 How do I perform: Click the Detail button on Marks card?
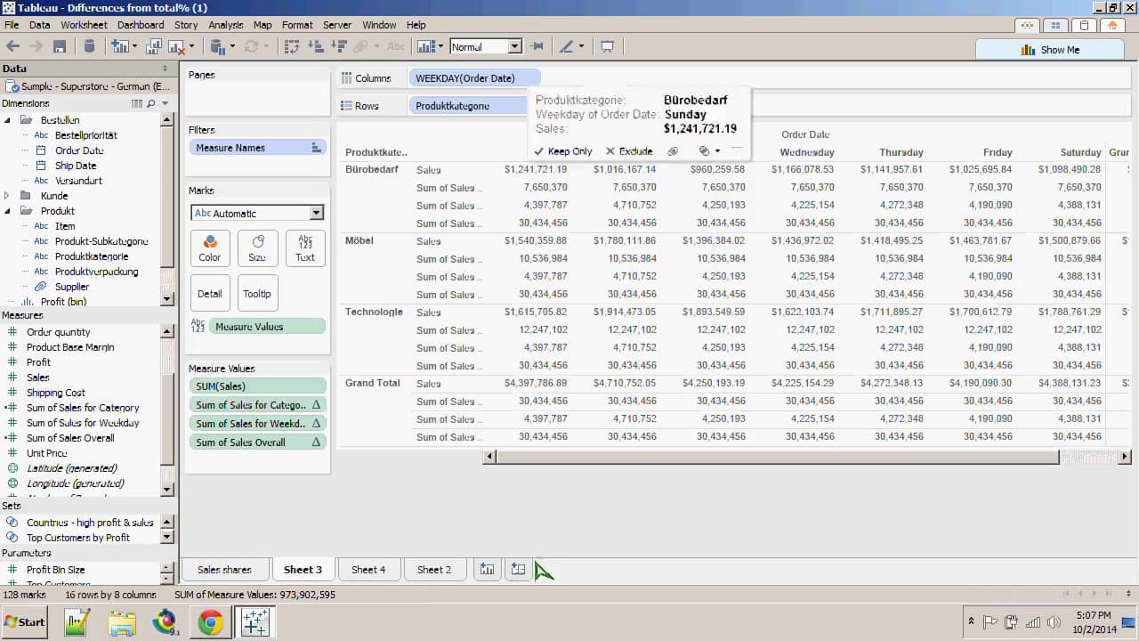210,294
